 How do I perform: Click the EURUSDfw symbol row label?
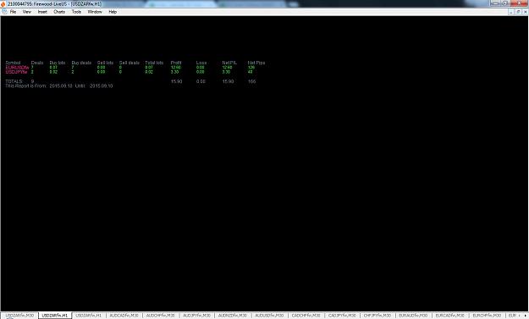[x=17, y=68]
